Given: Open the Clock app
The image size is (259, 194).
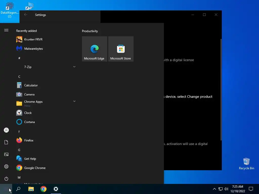Looking at the screenshot, I should coord(46,113).
